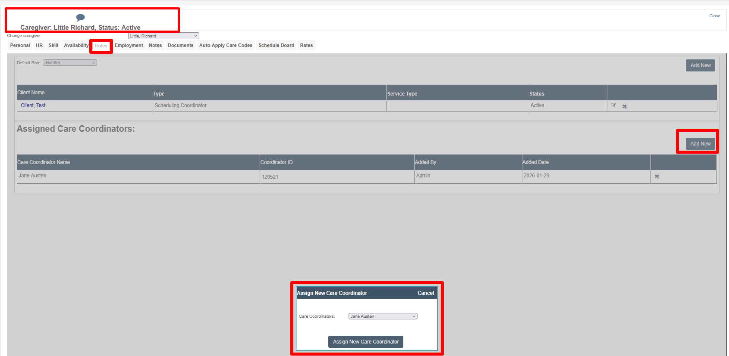Viewport: 729px width, 356px height.
Task: Click the Care Coordinator Name column header
Action: (138, 162)
